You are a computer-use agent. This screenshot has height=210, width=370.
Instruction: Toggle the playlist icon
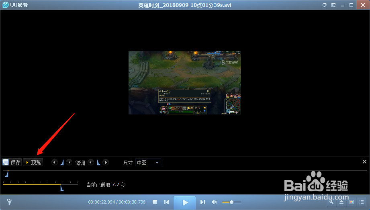tap(362, 202)
